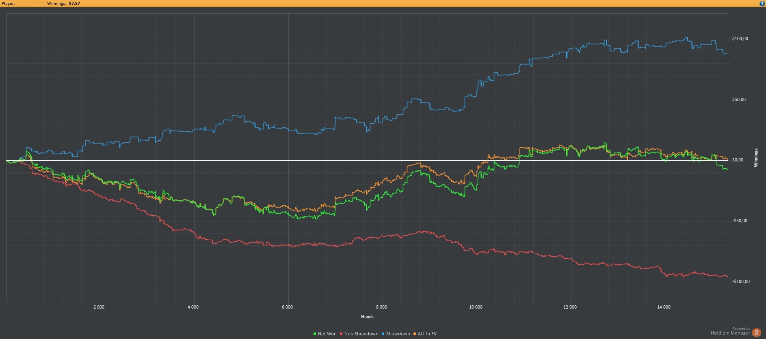Click the vertical 'Winnings' y-axis title
The height and width of the screenshot is (339, 766).
click(x=756, y=158)
